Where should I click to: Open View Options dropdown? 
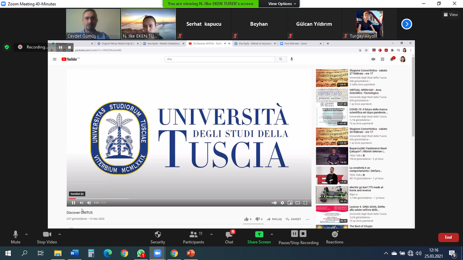coord(282,4)
